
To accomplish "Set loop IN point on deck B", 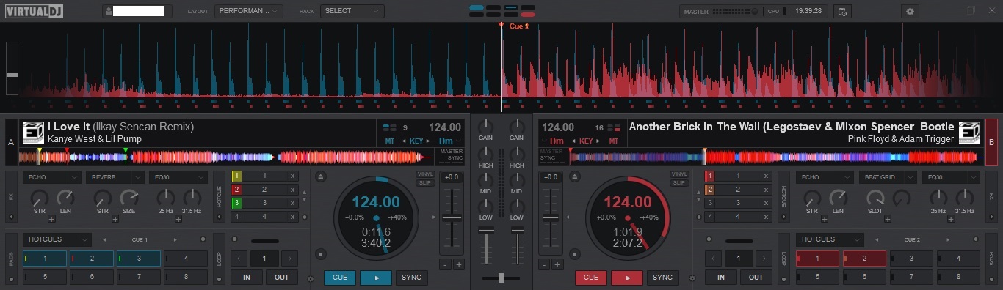I will 721,278.
